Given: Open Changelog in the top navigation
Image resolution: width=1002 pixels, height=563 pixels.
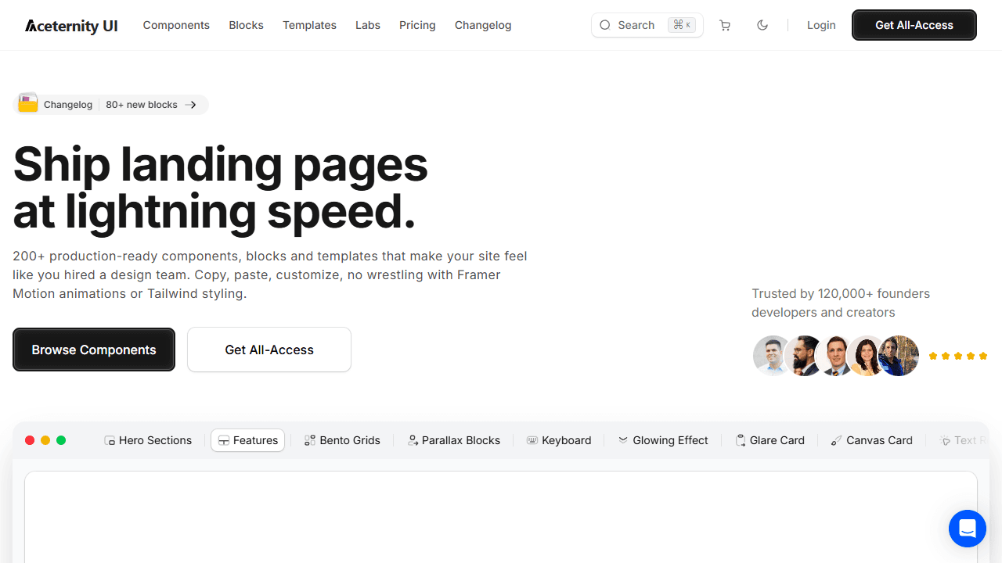Looking at the screenshot, I should coord(483,25).
